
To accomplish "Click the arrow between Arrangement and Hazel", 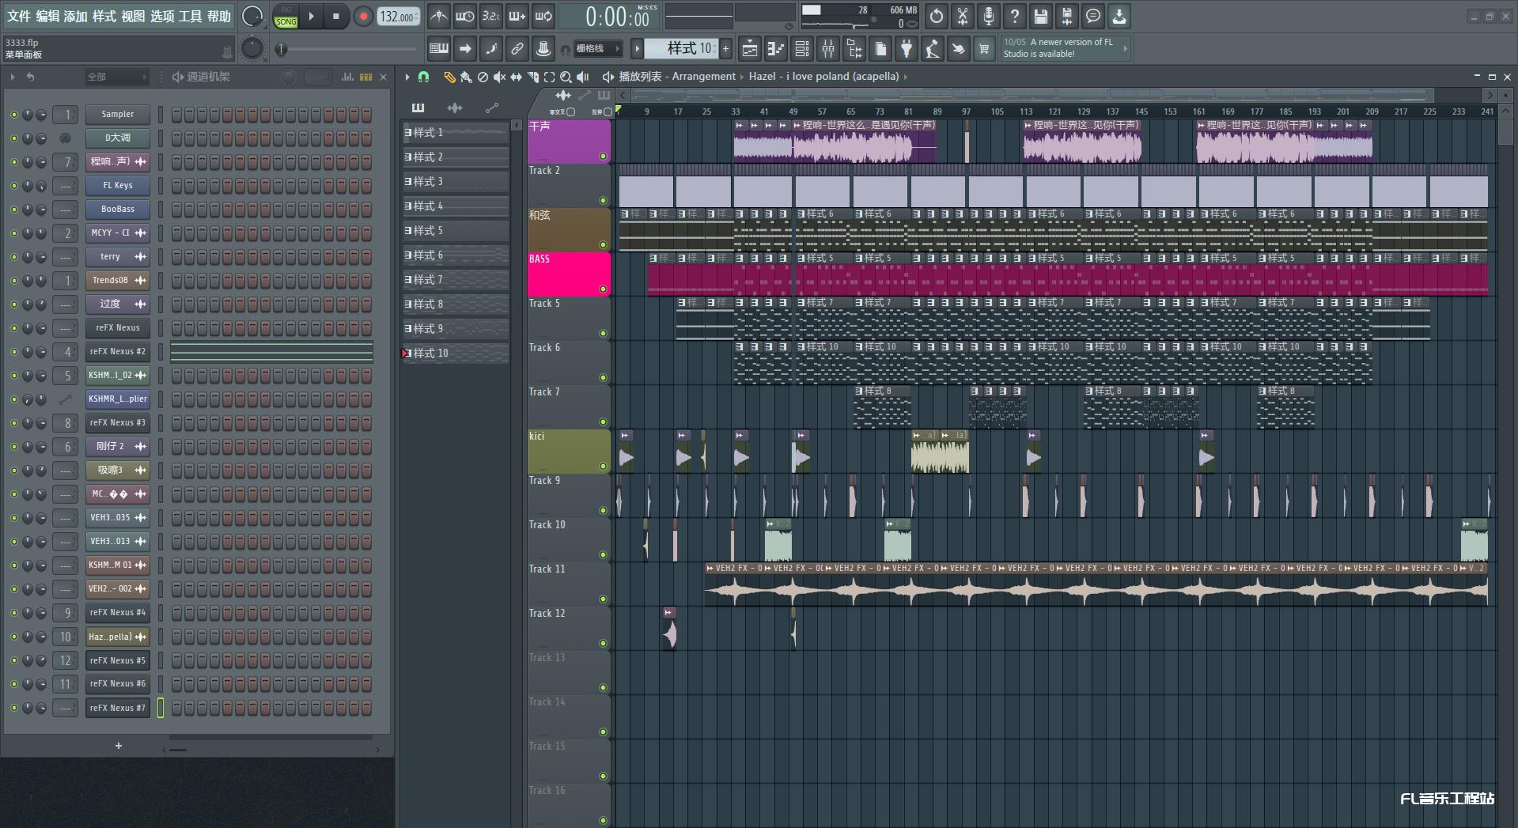I will 742,77.
